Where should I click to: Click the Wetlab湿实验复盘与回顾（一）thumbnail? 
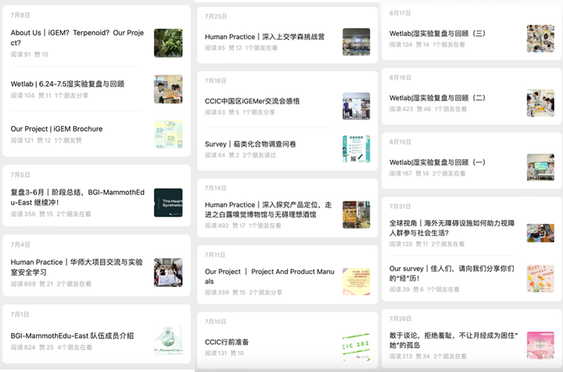click(x=540, y=167)
